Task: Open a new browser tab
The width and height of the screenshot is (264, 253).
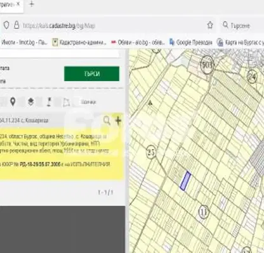Action: [x=32, y=4]
